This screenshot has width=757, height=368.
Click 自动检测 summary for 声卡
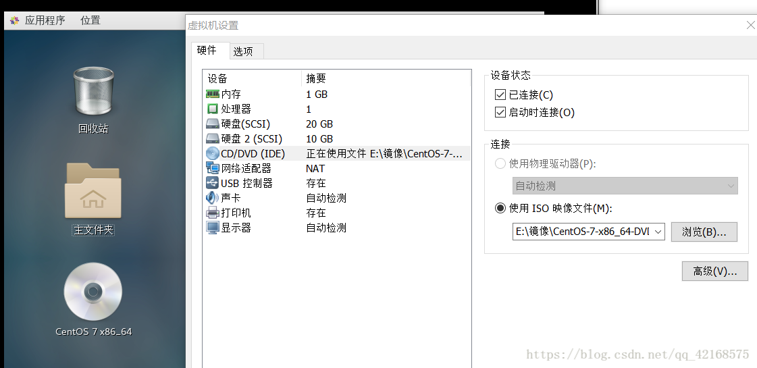click(326, 198)
